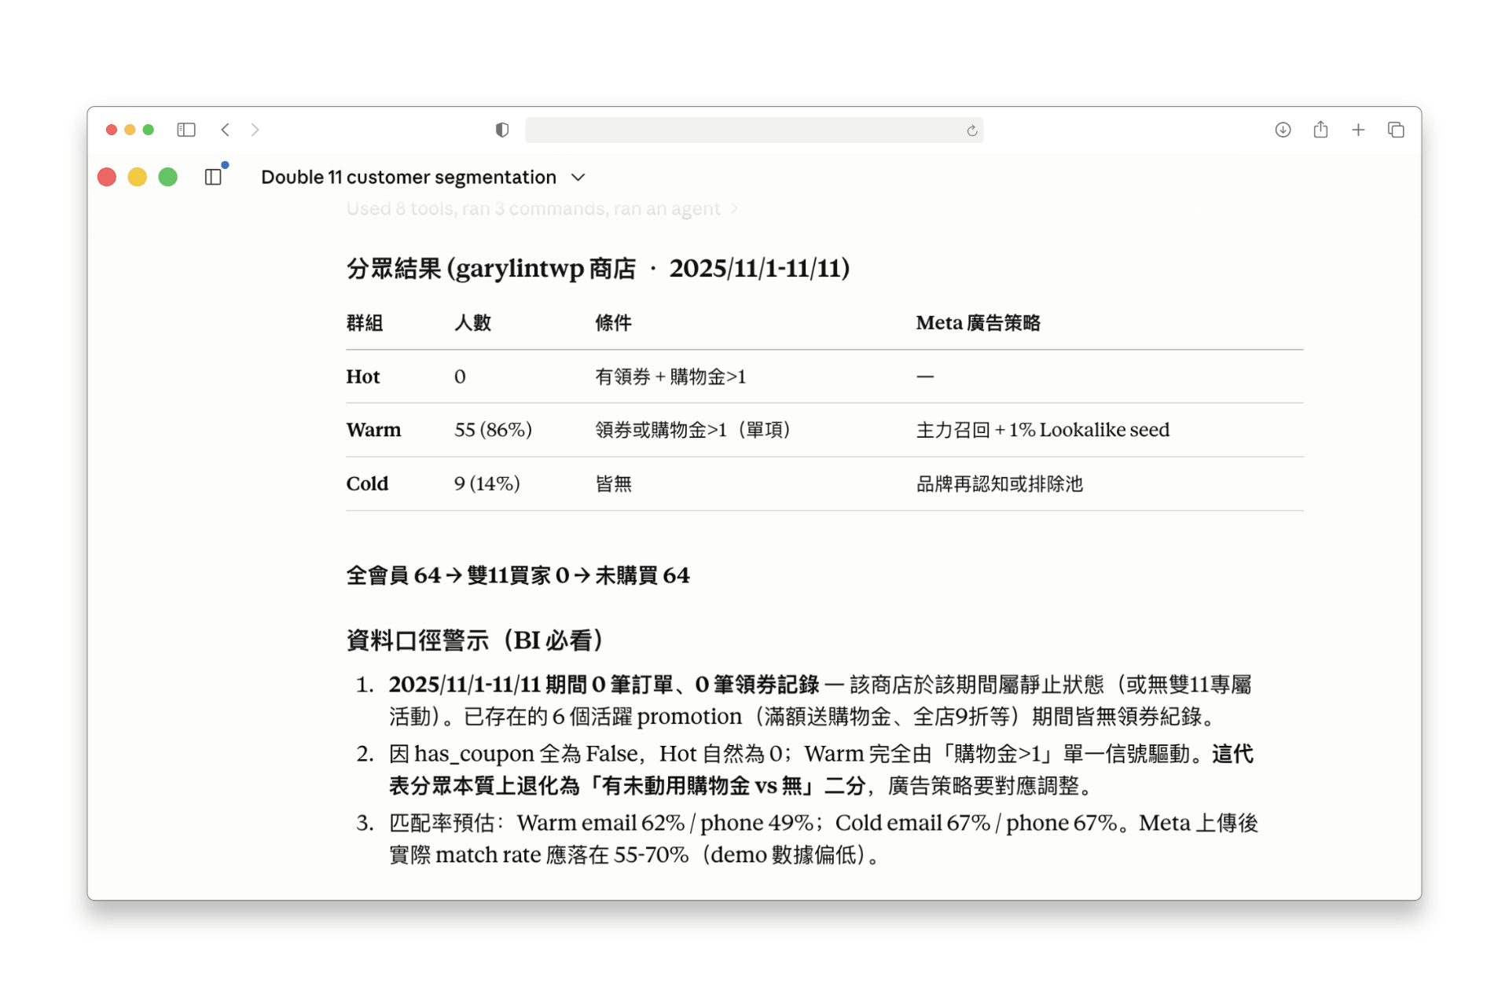Click the 條件 column header
The width and height of the screenshot is (1509, 1006).
(x=614, y=323)
